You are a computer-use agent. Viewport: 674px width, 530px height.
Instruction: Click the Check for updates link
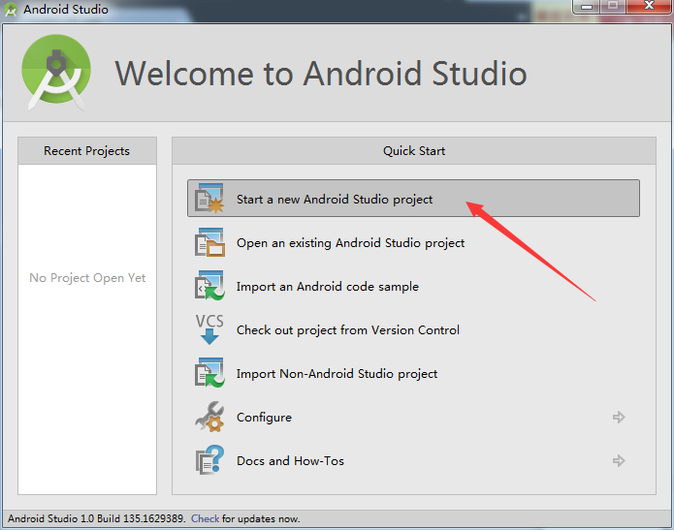click(x=205, y=518)
